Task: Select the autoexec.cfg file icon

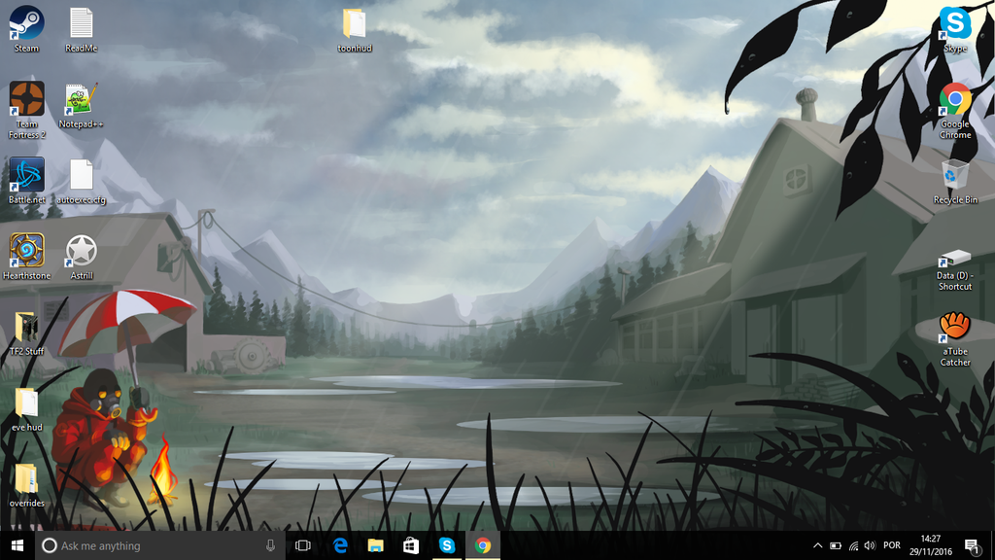Action: [x=82, y=181]
